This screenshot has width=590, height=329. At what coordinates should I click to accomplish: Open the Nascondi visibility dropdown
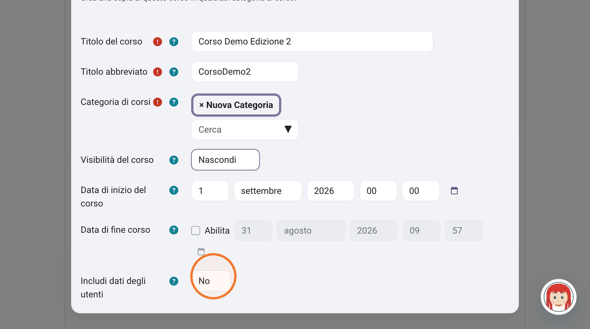225,160
